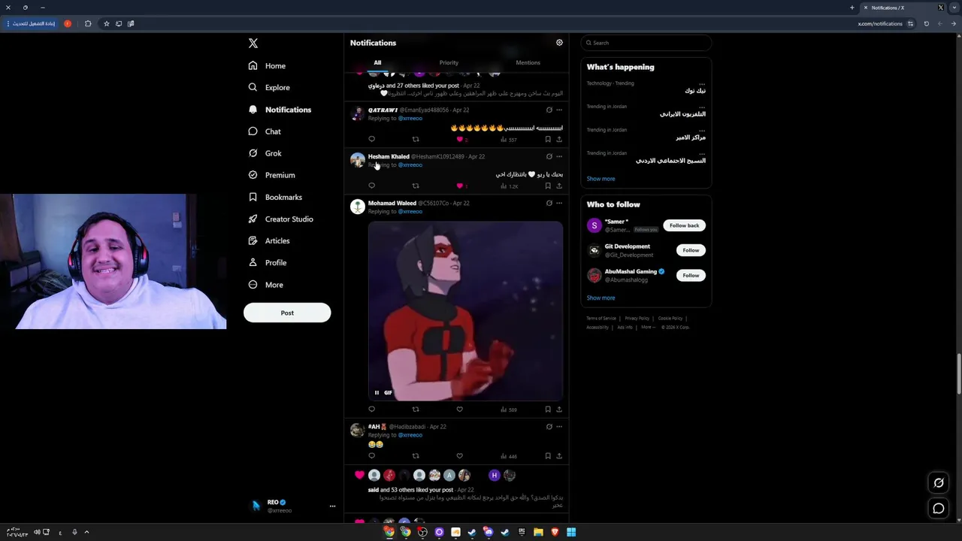Screen dimensions: 962x541
Task: Open Bookmarks in the sidebar
Action: [275, 197]
